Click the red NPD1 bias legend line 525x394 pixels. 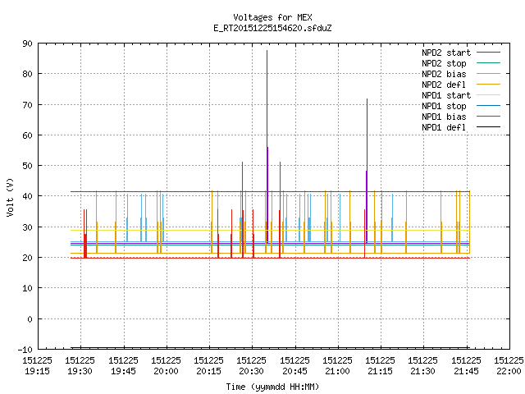click(488, 117)
